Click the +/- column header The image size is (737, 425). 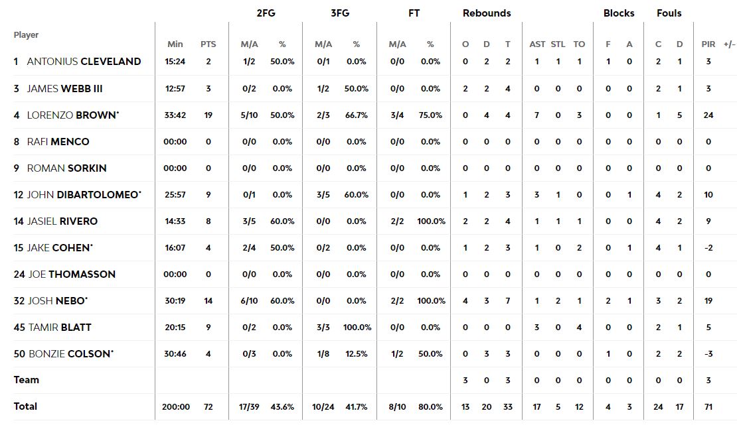point(729,44)
